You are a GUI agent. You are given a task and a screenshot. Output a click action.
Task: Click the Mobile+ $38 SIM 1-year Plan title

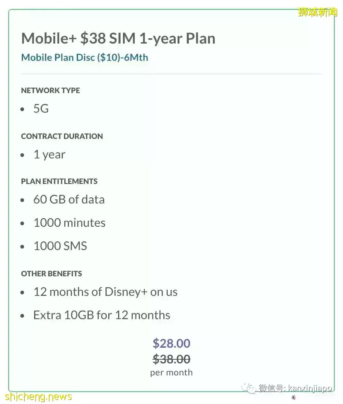tap(118, 39)
